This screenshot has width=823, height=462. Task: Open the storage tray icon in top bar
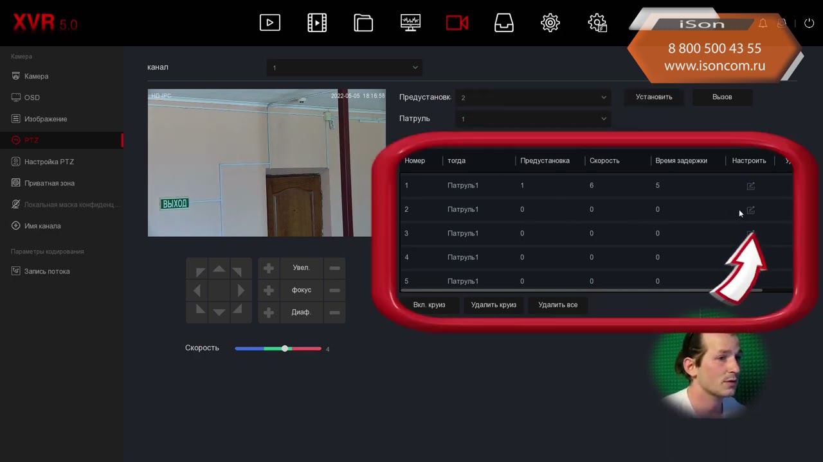point(504,23)
